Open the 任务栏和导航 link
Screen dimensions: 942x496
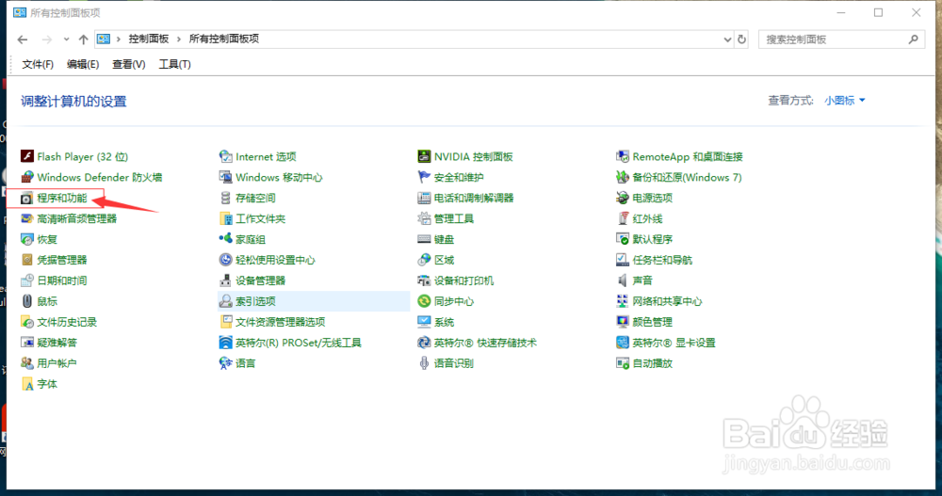tap(662, 260)
